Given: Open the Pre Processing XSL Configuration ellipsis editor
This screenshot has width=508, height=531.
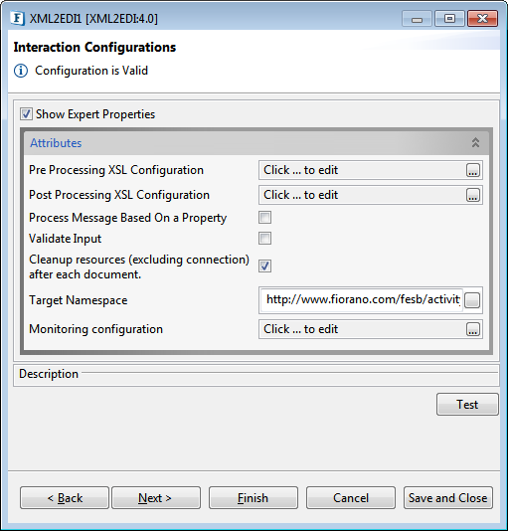Looking at the screenshot, I should (x=473, y=170).
